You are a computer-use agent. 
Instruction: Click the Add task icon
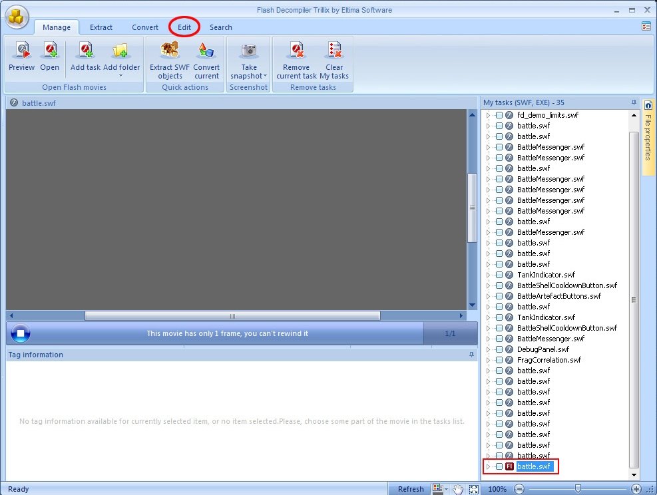coord(85,50)
